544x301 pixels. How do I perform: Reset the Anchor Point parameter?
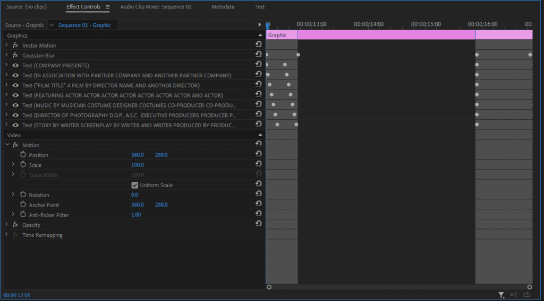259,203
